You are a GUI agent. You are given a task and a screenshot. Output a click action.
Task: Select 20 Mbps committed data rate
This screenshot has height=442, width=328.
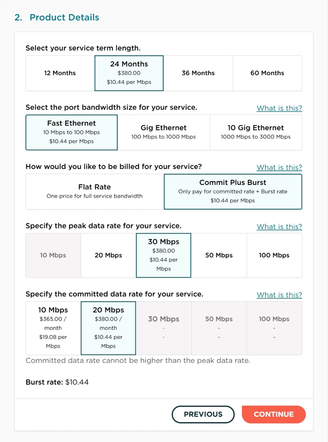click(x=108, y=328)
